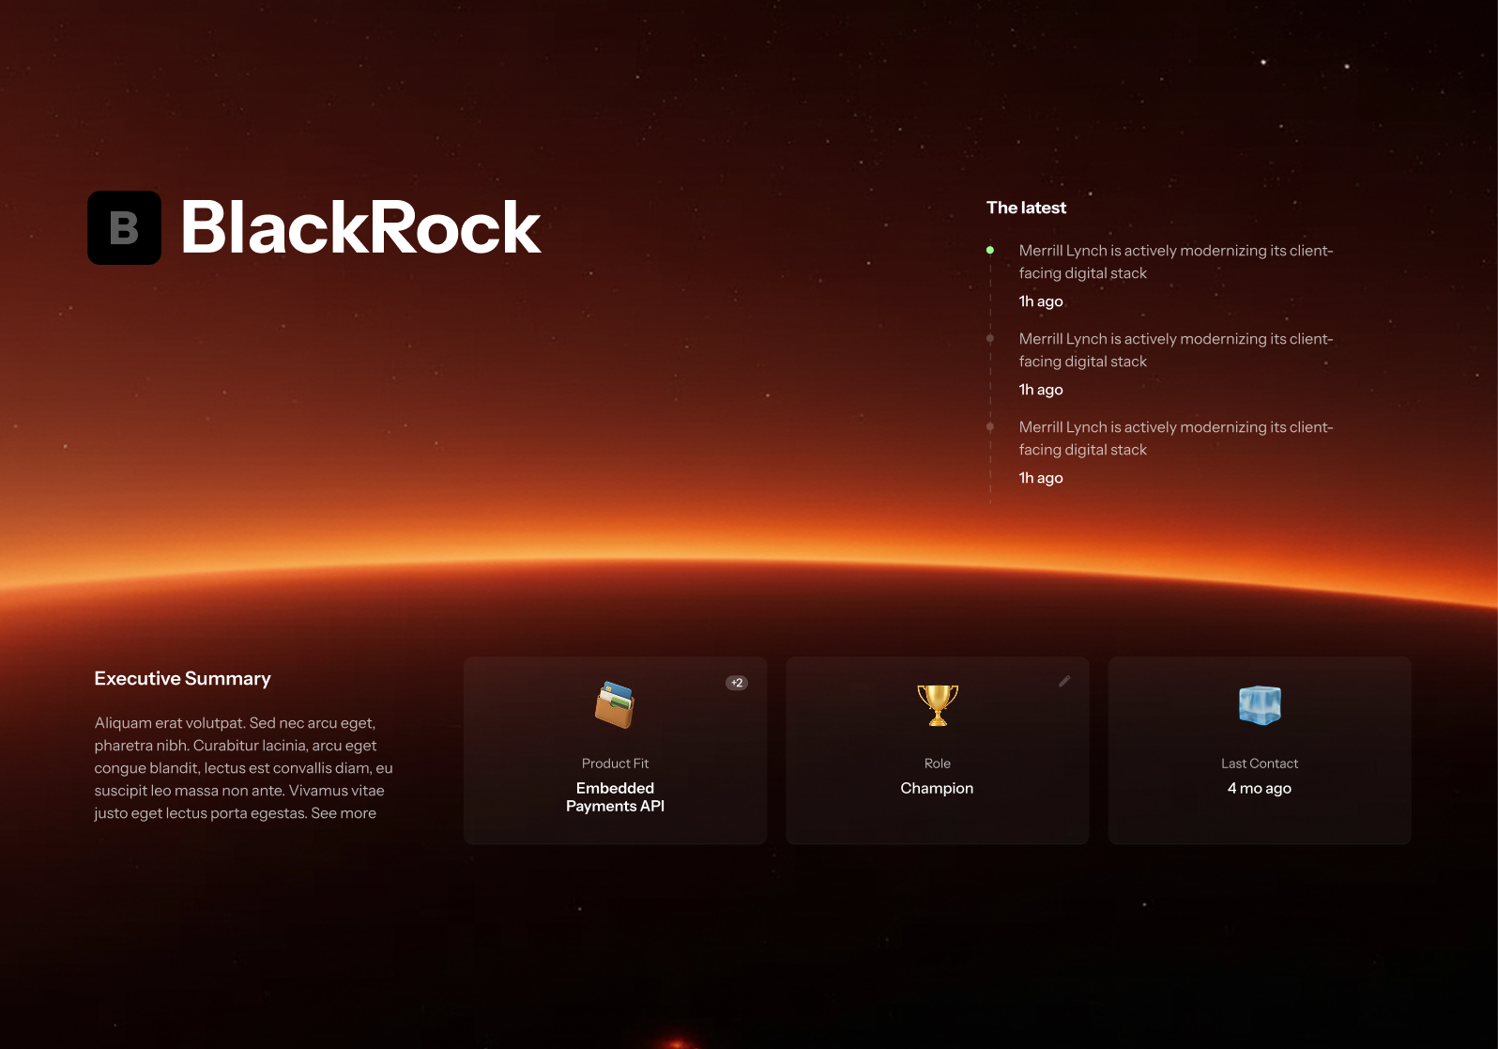The image size is (1498, 1049).
Task: Expand the +2 badge on Product Fit
Action: point(737,683)
